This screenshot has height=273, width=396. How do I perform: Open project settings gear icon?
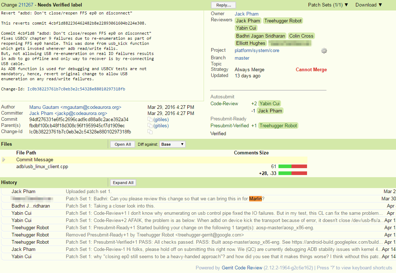[324, 51]
